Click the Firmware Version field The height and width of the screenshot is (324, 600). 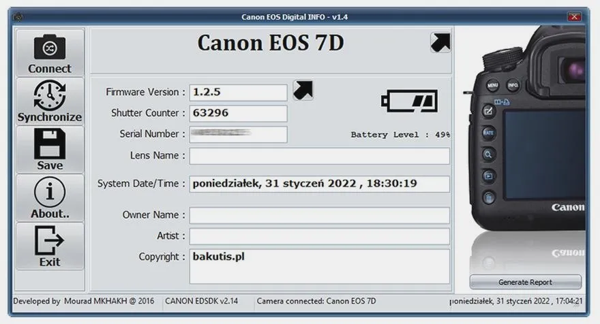[x=238, y=93]
